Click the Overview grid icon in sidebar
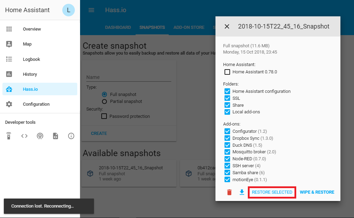This screenshot has width=354, height=218. [9, 29]
